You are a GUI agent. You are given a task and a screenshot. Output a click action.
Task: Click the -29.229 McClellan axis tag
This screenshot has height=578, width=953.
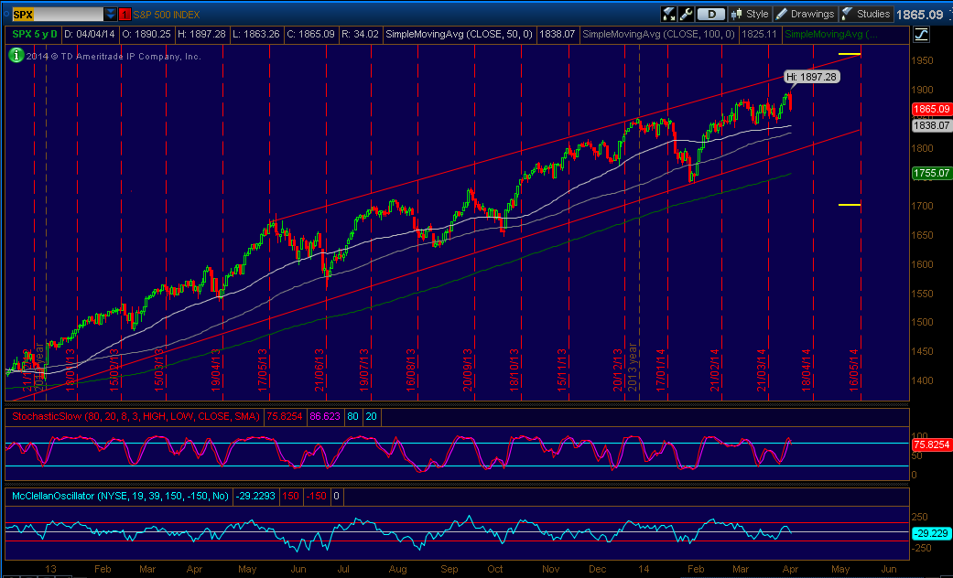pyautogui.click(x=931, y=532)
